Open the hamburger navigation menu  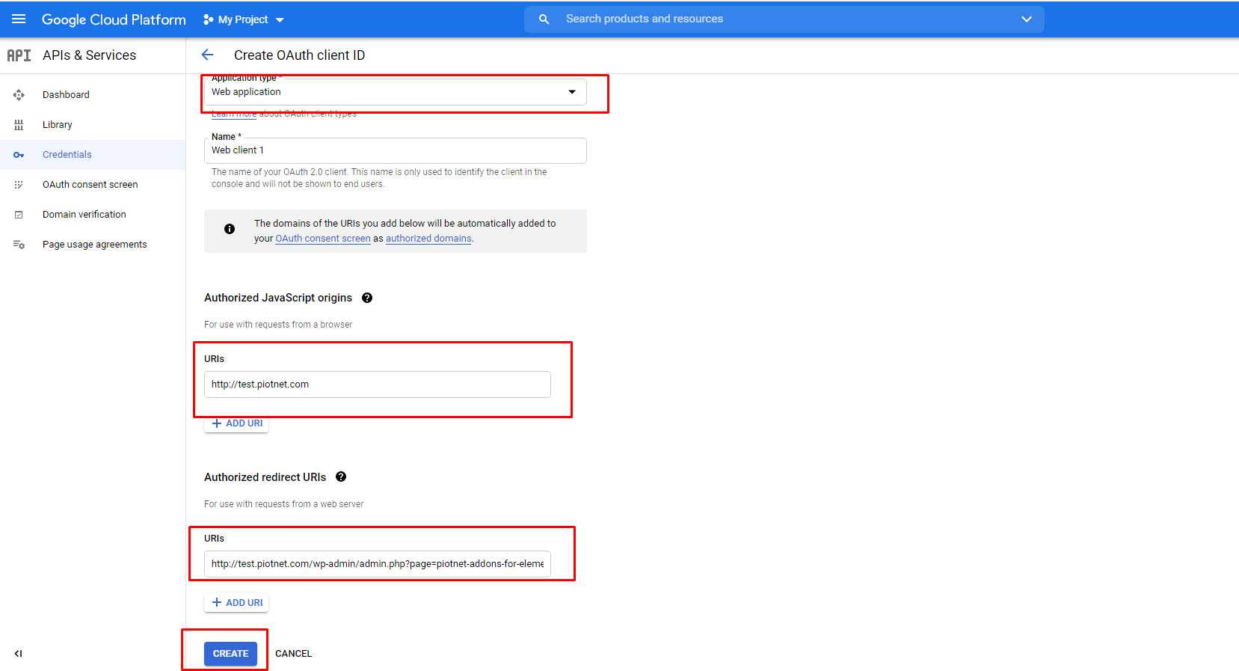click(x=19, y=19)
